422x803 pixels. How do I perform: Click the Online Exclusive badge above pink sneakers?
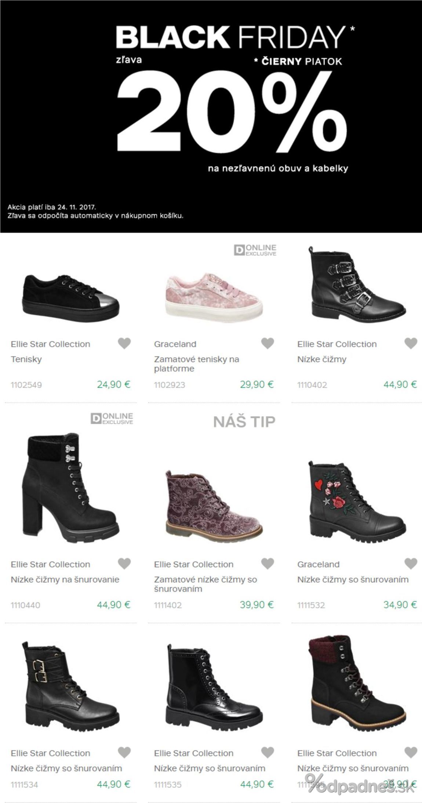(255, 250)
